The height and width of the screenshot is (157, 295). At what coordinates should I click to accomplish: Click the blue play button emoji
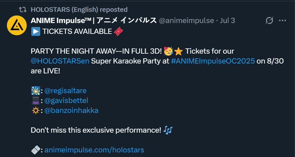tap(35, 32)
